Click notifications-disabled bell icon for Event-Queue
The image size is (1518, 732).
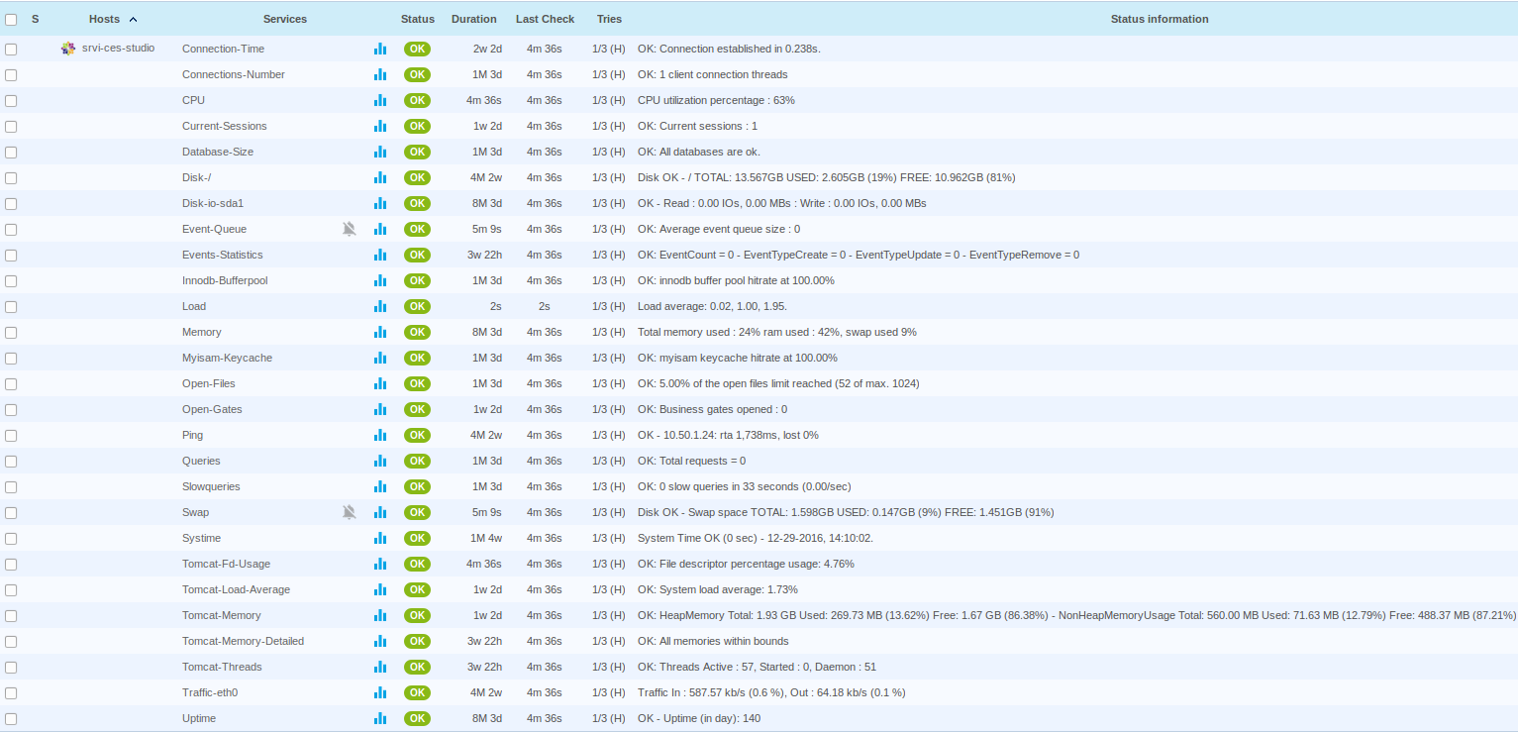tap(349, 229)
